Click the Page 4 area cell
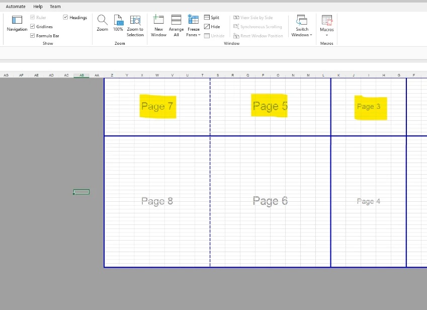427x310 pixels. (x=369, y=201)
